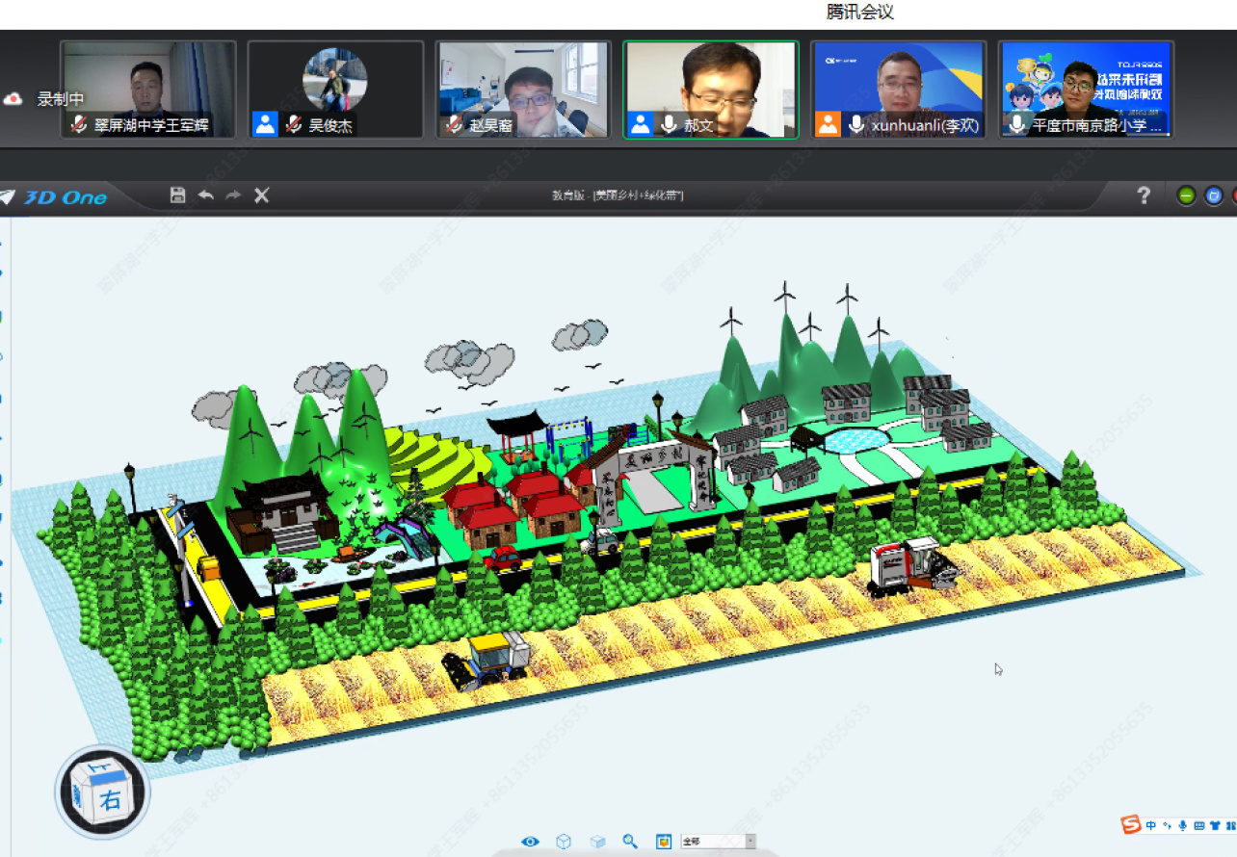Click the 右 face of the view cube

(x=112, y=800)
